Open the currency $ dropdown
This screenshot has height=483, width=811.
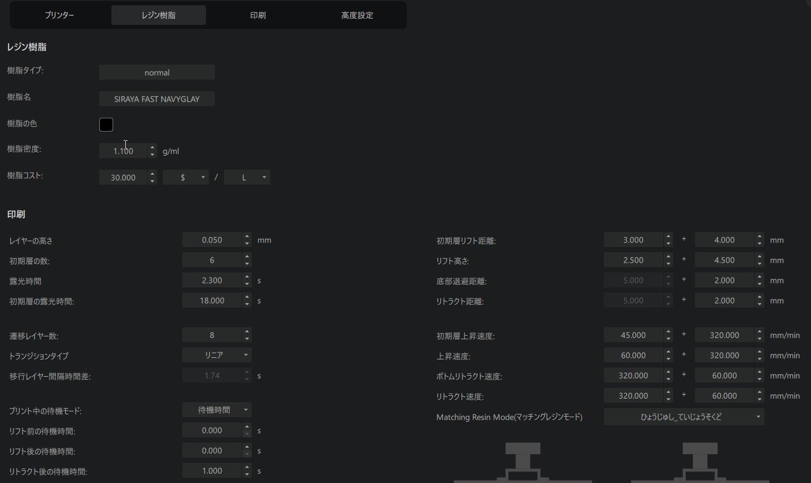(x=186, y=178)
